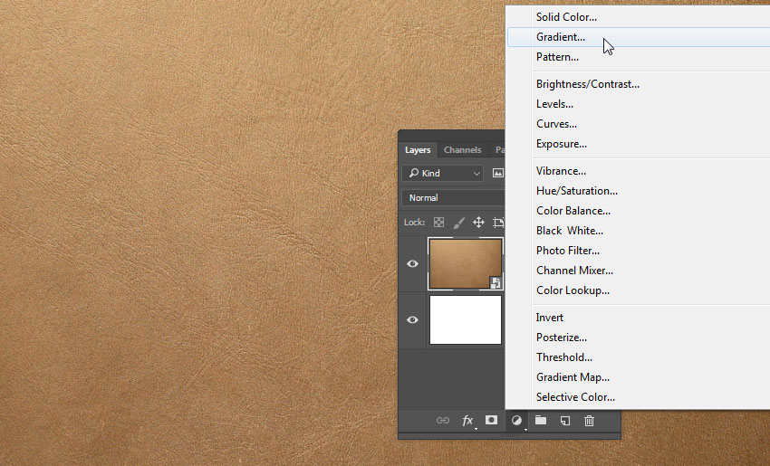Switch to the Channels tab
The height and width of the screenshot is (466, 770).
tap(463, 150)
